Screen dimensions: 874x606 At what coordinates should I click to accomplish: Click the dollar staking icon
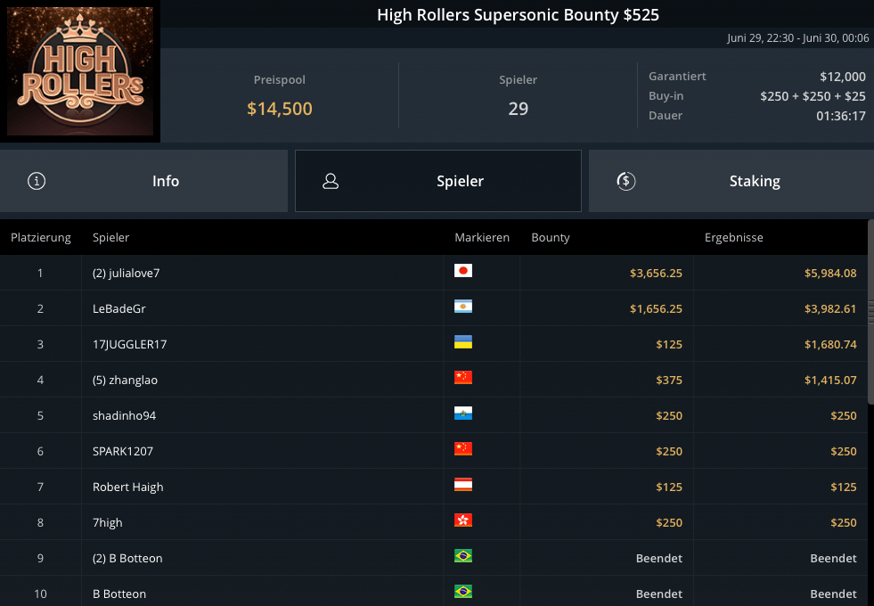point(625,181)
